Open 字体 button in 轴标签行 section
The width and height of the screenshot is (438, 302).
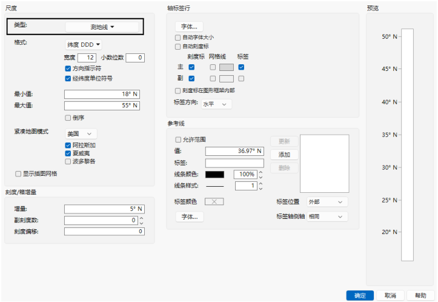click(x=189, y=27)
